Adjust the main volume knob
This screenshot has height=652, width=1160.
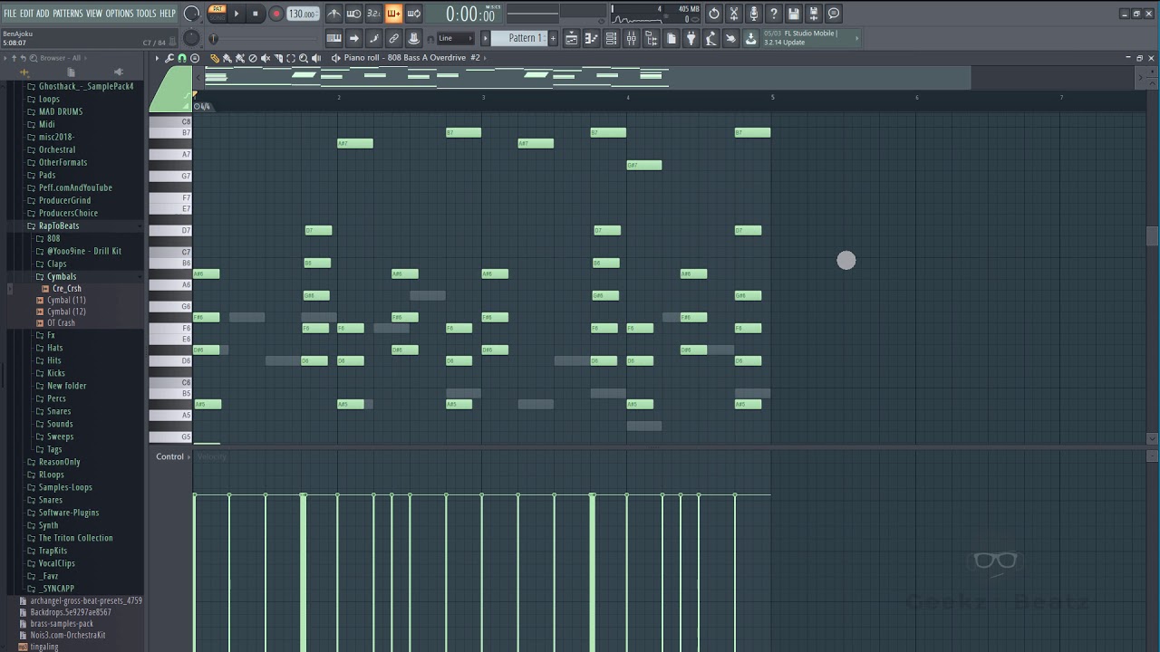coord(191,14)
